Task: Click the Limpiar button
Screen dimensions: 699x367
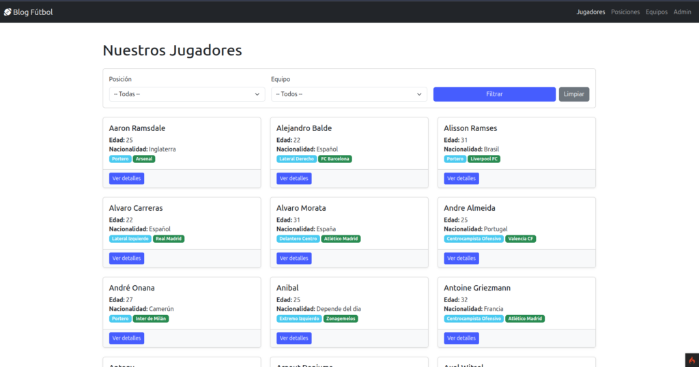Action: pos(573,94)
